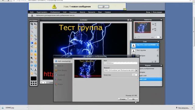Select the Pencil tool
The width and height of the screenshot is (195, 110).
pyautogui.click(x=32, y=36)
